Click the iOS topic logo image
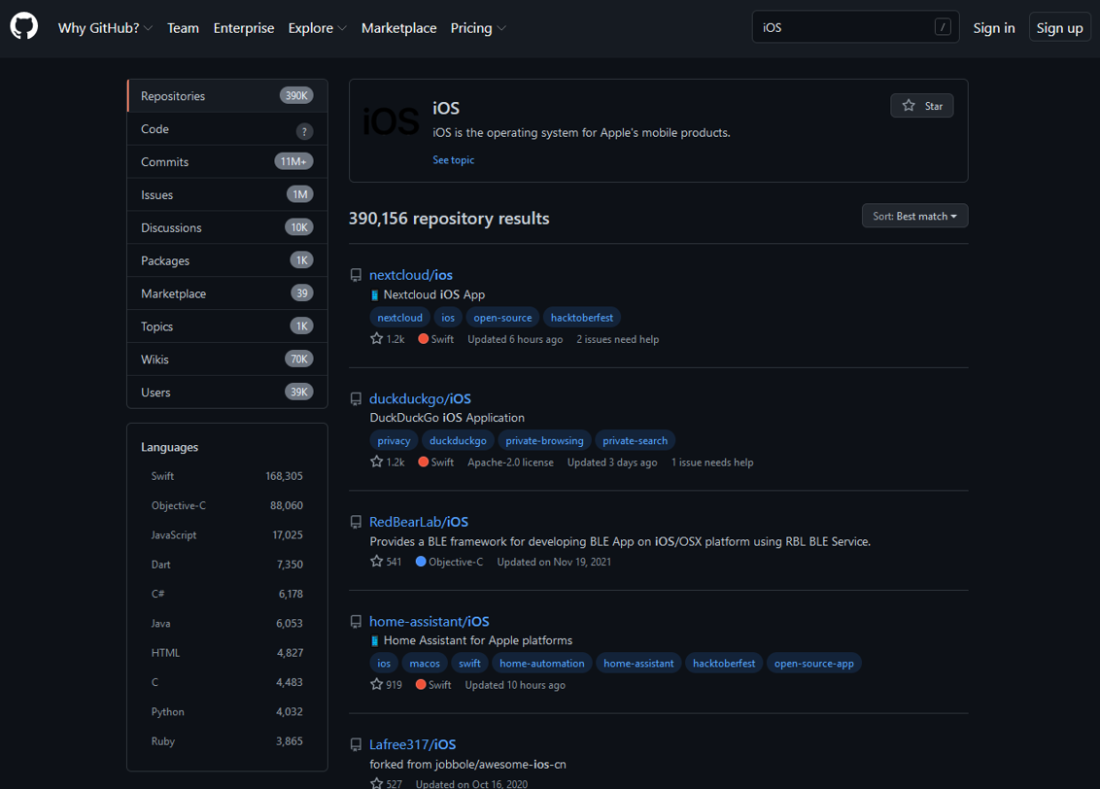This screenshot has width=1100, height=789. click(391, 122)
